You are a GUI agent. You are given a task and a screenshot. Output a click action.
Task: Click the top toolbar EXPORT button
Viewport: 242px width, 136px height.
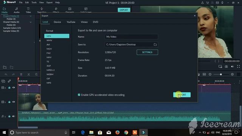[x=124, y=10]
